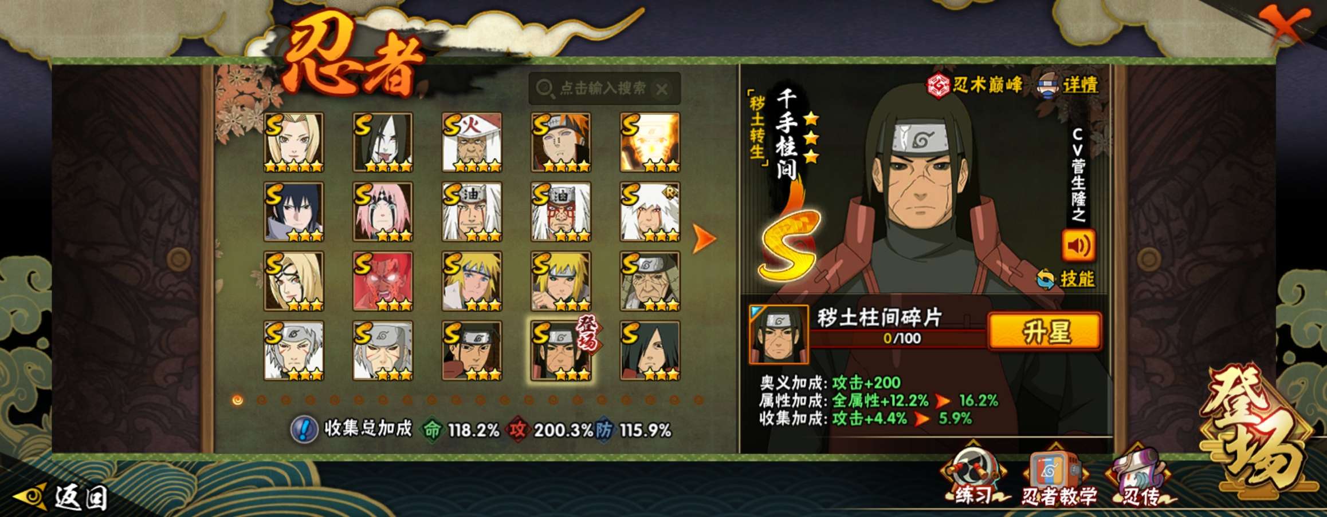
Task: Return using the 返回 back button
Action: pyautogui.click(x=61, y=496)
